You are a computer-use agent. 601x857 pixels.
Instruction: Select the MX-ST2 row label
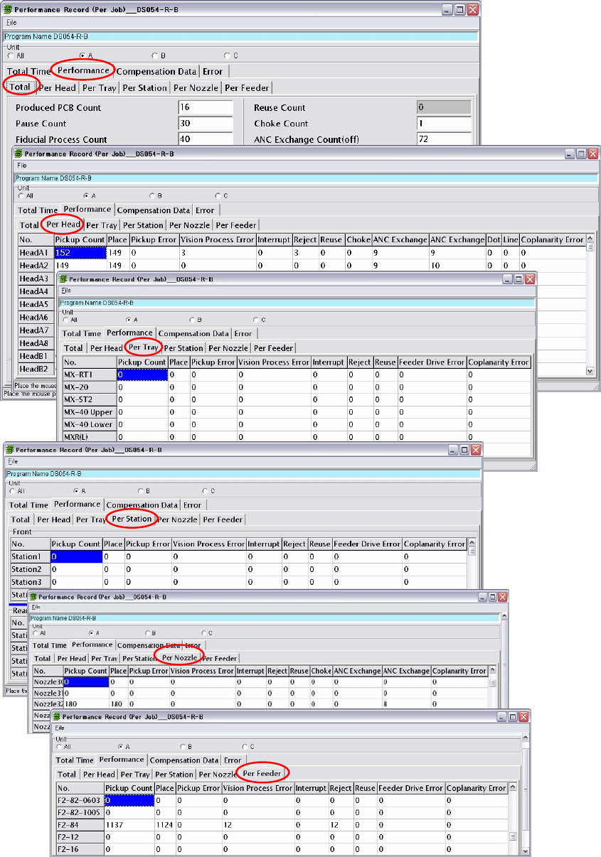click(89, 399)
